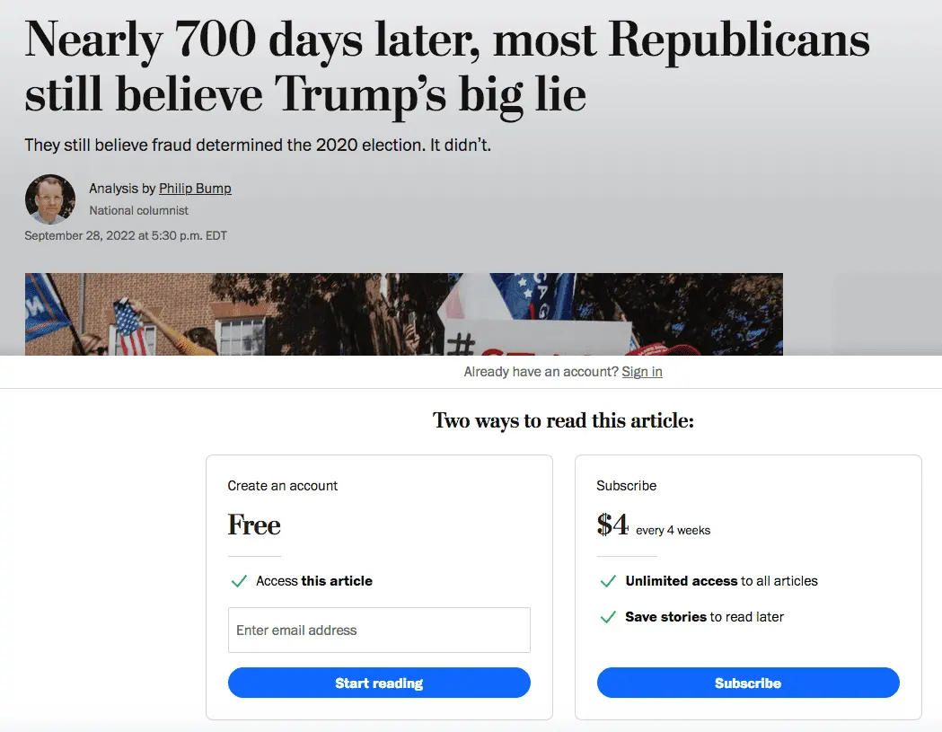
Task: Open the protest photo with flags
Action: click(x=403, y=314)
